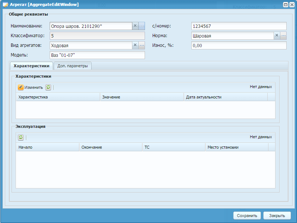Maximize the Агрегат window
The image size is (297, 223).
(286, 5)
